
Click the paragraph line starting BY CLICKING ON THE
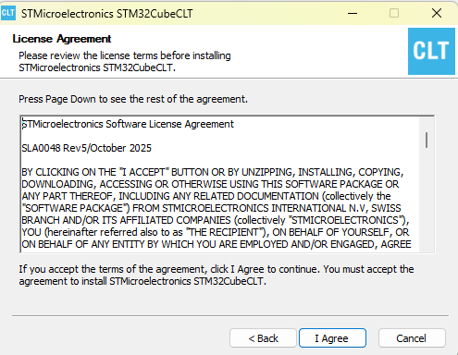[x=213, y=172]
